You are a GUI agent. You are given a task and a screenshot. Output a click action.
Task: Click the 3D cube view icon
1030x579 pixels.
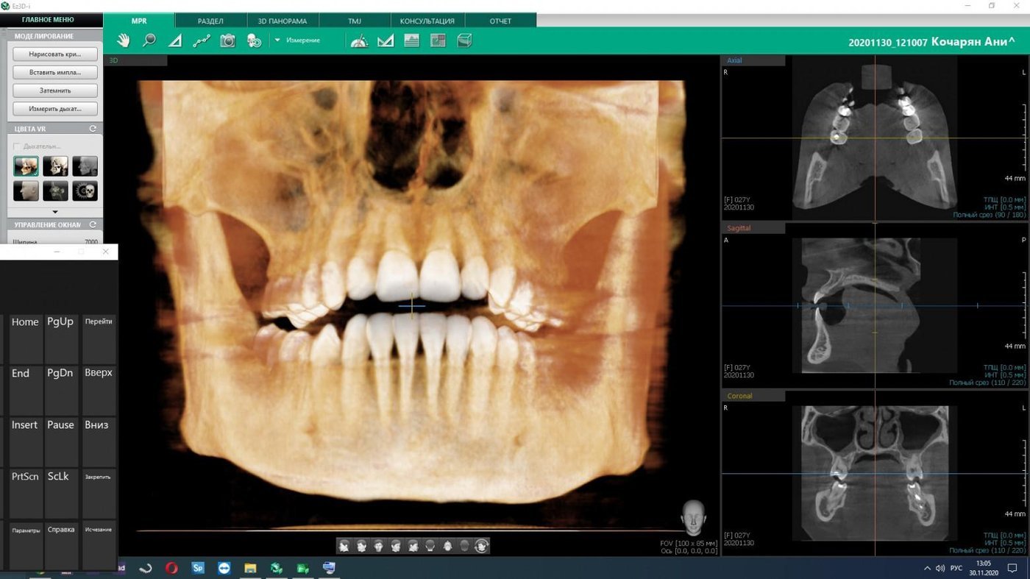464,40
